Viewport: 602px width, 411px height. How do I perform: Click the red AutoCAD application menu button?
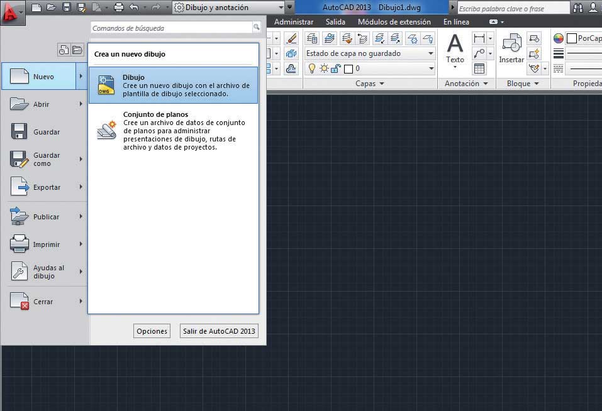click(x=13, y=13)
